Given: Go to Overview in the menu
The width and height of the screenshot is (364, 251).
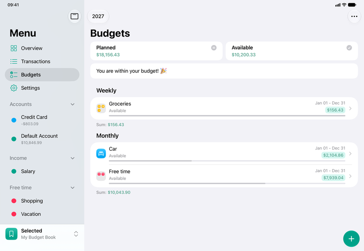Looking at the screenshot, I should (42, 48).
